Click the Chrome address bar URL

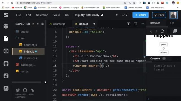pos(36,3)
